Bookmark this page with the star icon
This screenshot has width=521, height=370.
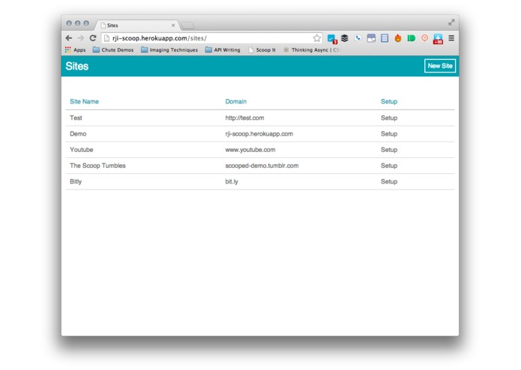pyautogui.click(x=316, y=38)
